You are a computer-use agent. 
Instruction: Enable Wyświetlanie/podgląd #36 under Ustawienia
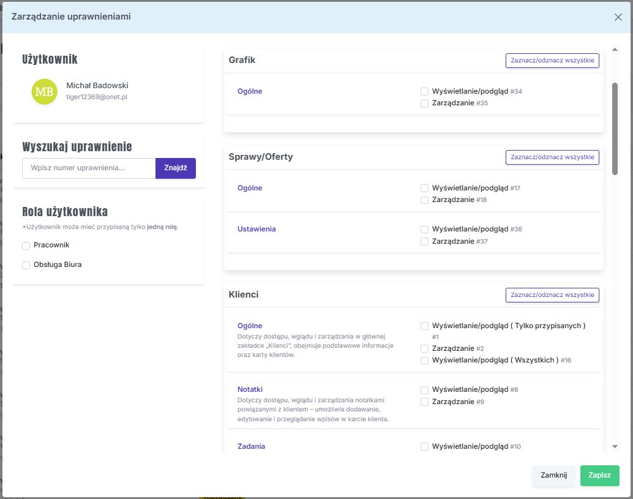click(424, 230)
